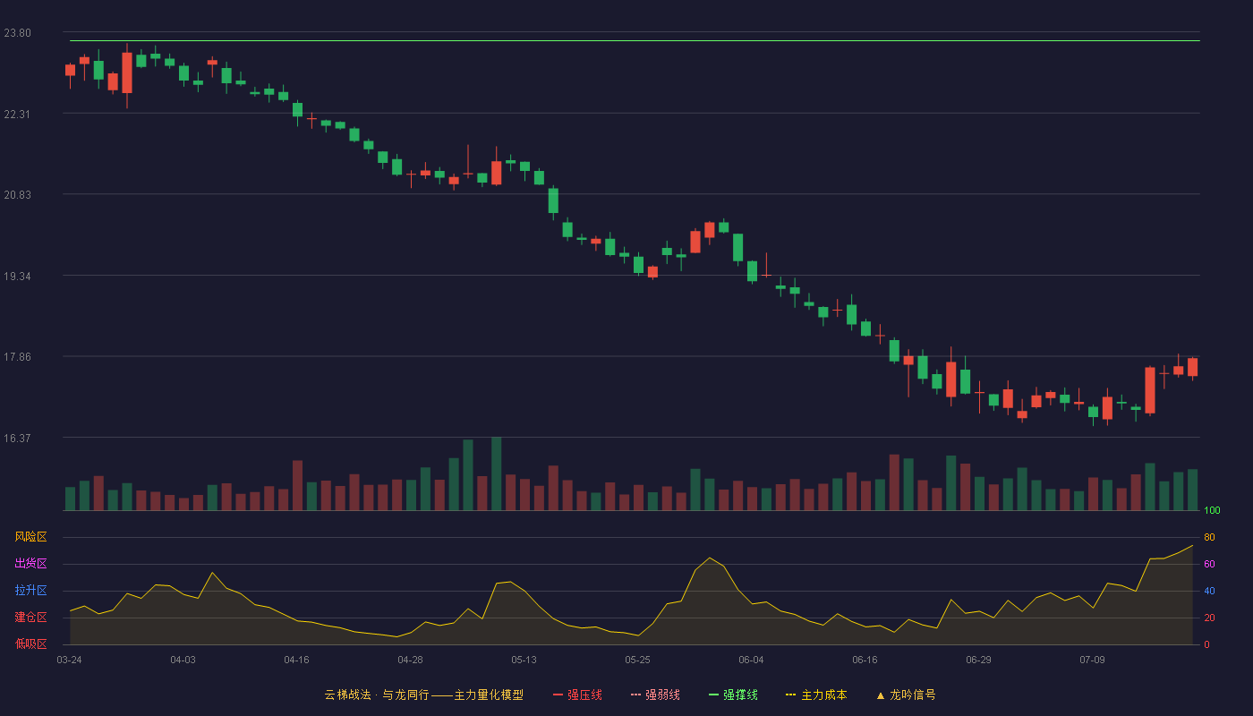1253x716 pixels.
Task: Select the 拉升区 zone label
Action: [30, 591]
